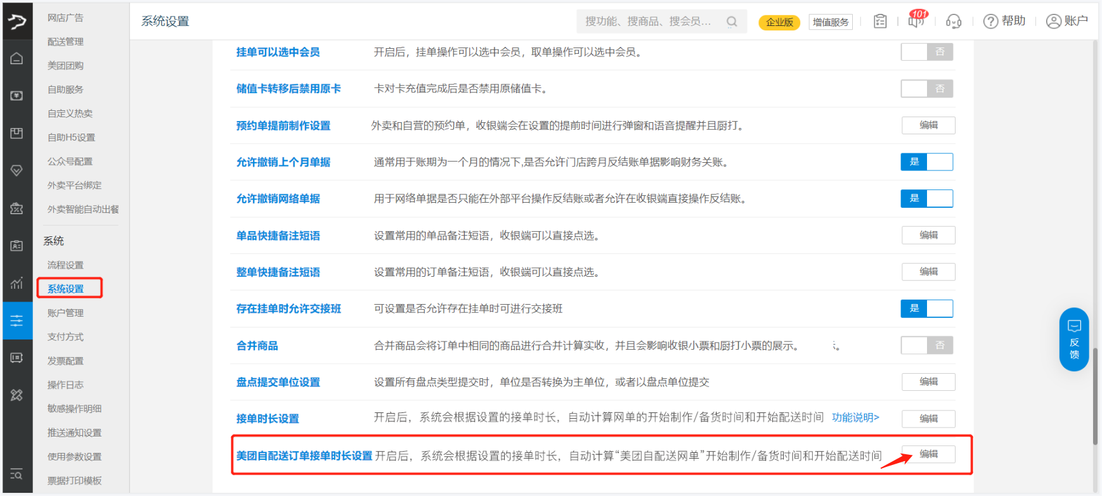Click the 企业版 badge
1102x496 pixels.
click(779, 22)
